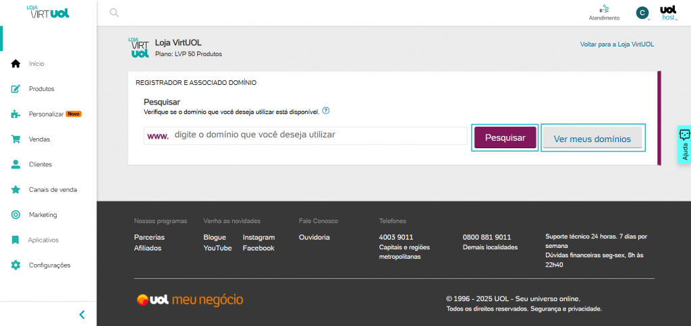Click the Personalizar puzzle icon

point(16,114)
